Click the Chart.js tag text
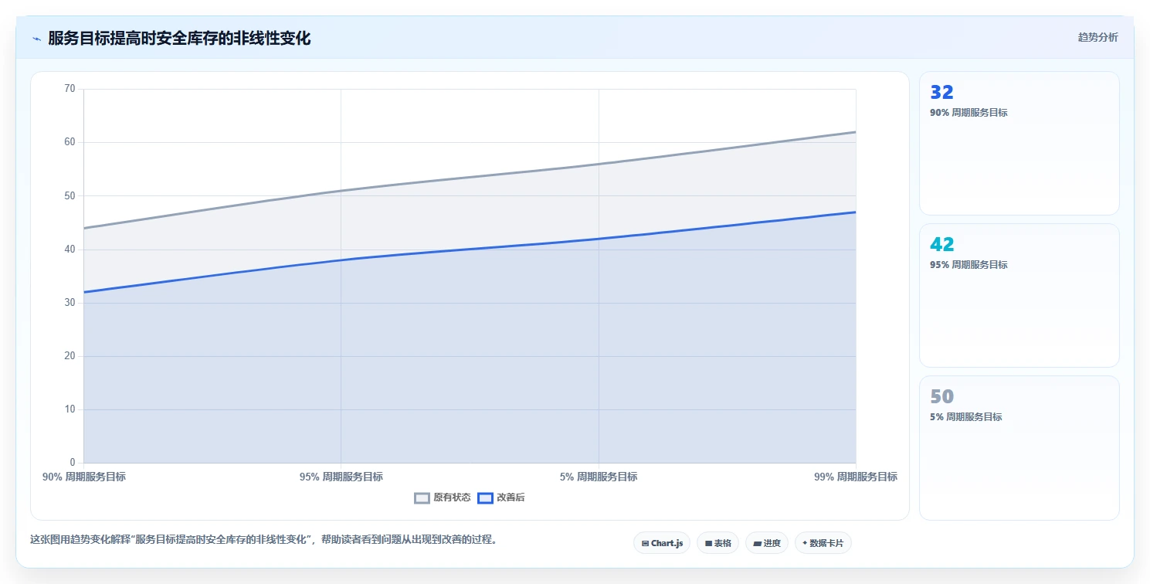The width and height of the screenshot is (1150, 584). (667, 543)
